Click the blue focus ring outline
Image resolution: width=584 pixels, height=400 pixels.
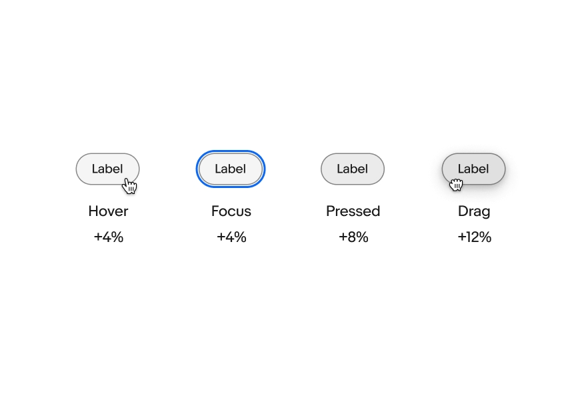pyautogui.click(x=230, y=152)
